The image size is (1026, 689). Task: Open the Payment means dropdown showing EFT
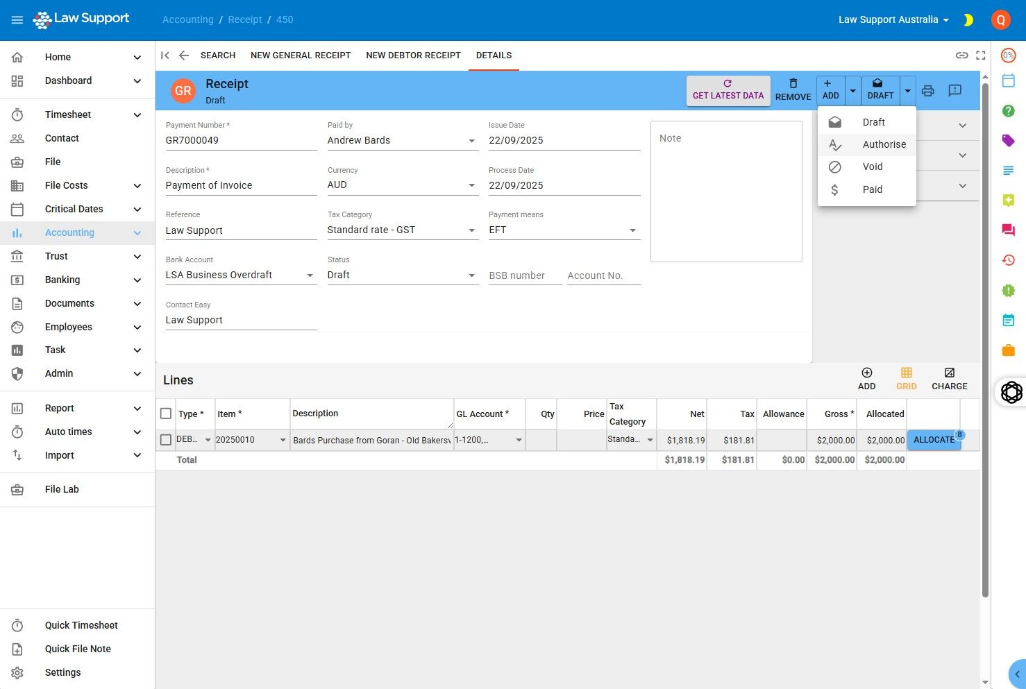(564, 230)
